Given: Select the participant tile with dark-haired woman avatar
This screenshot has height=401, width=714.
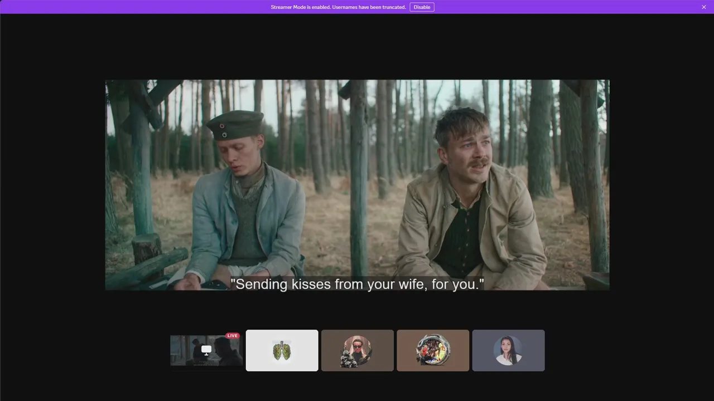Looking at the screenshot, I should coord(509,350).
